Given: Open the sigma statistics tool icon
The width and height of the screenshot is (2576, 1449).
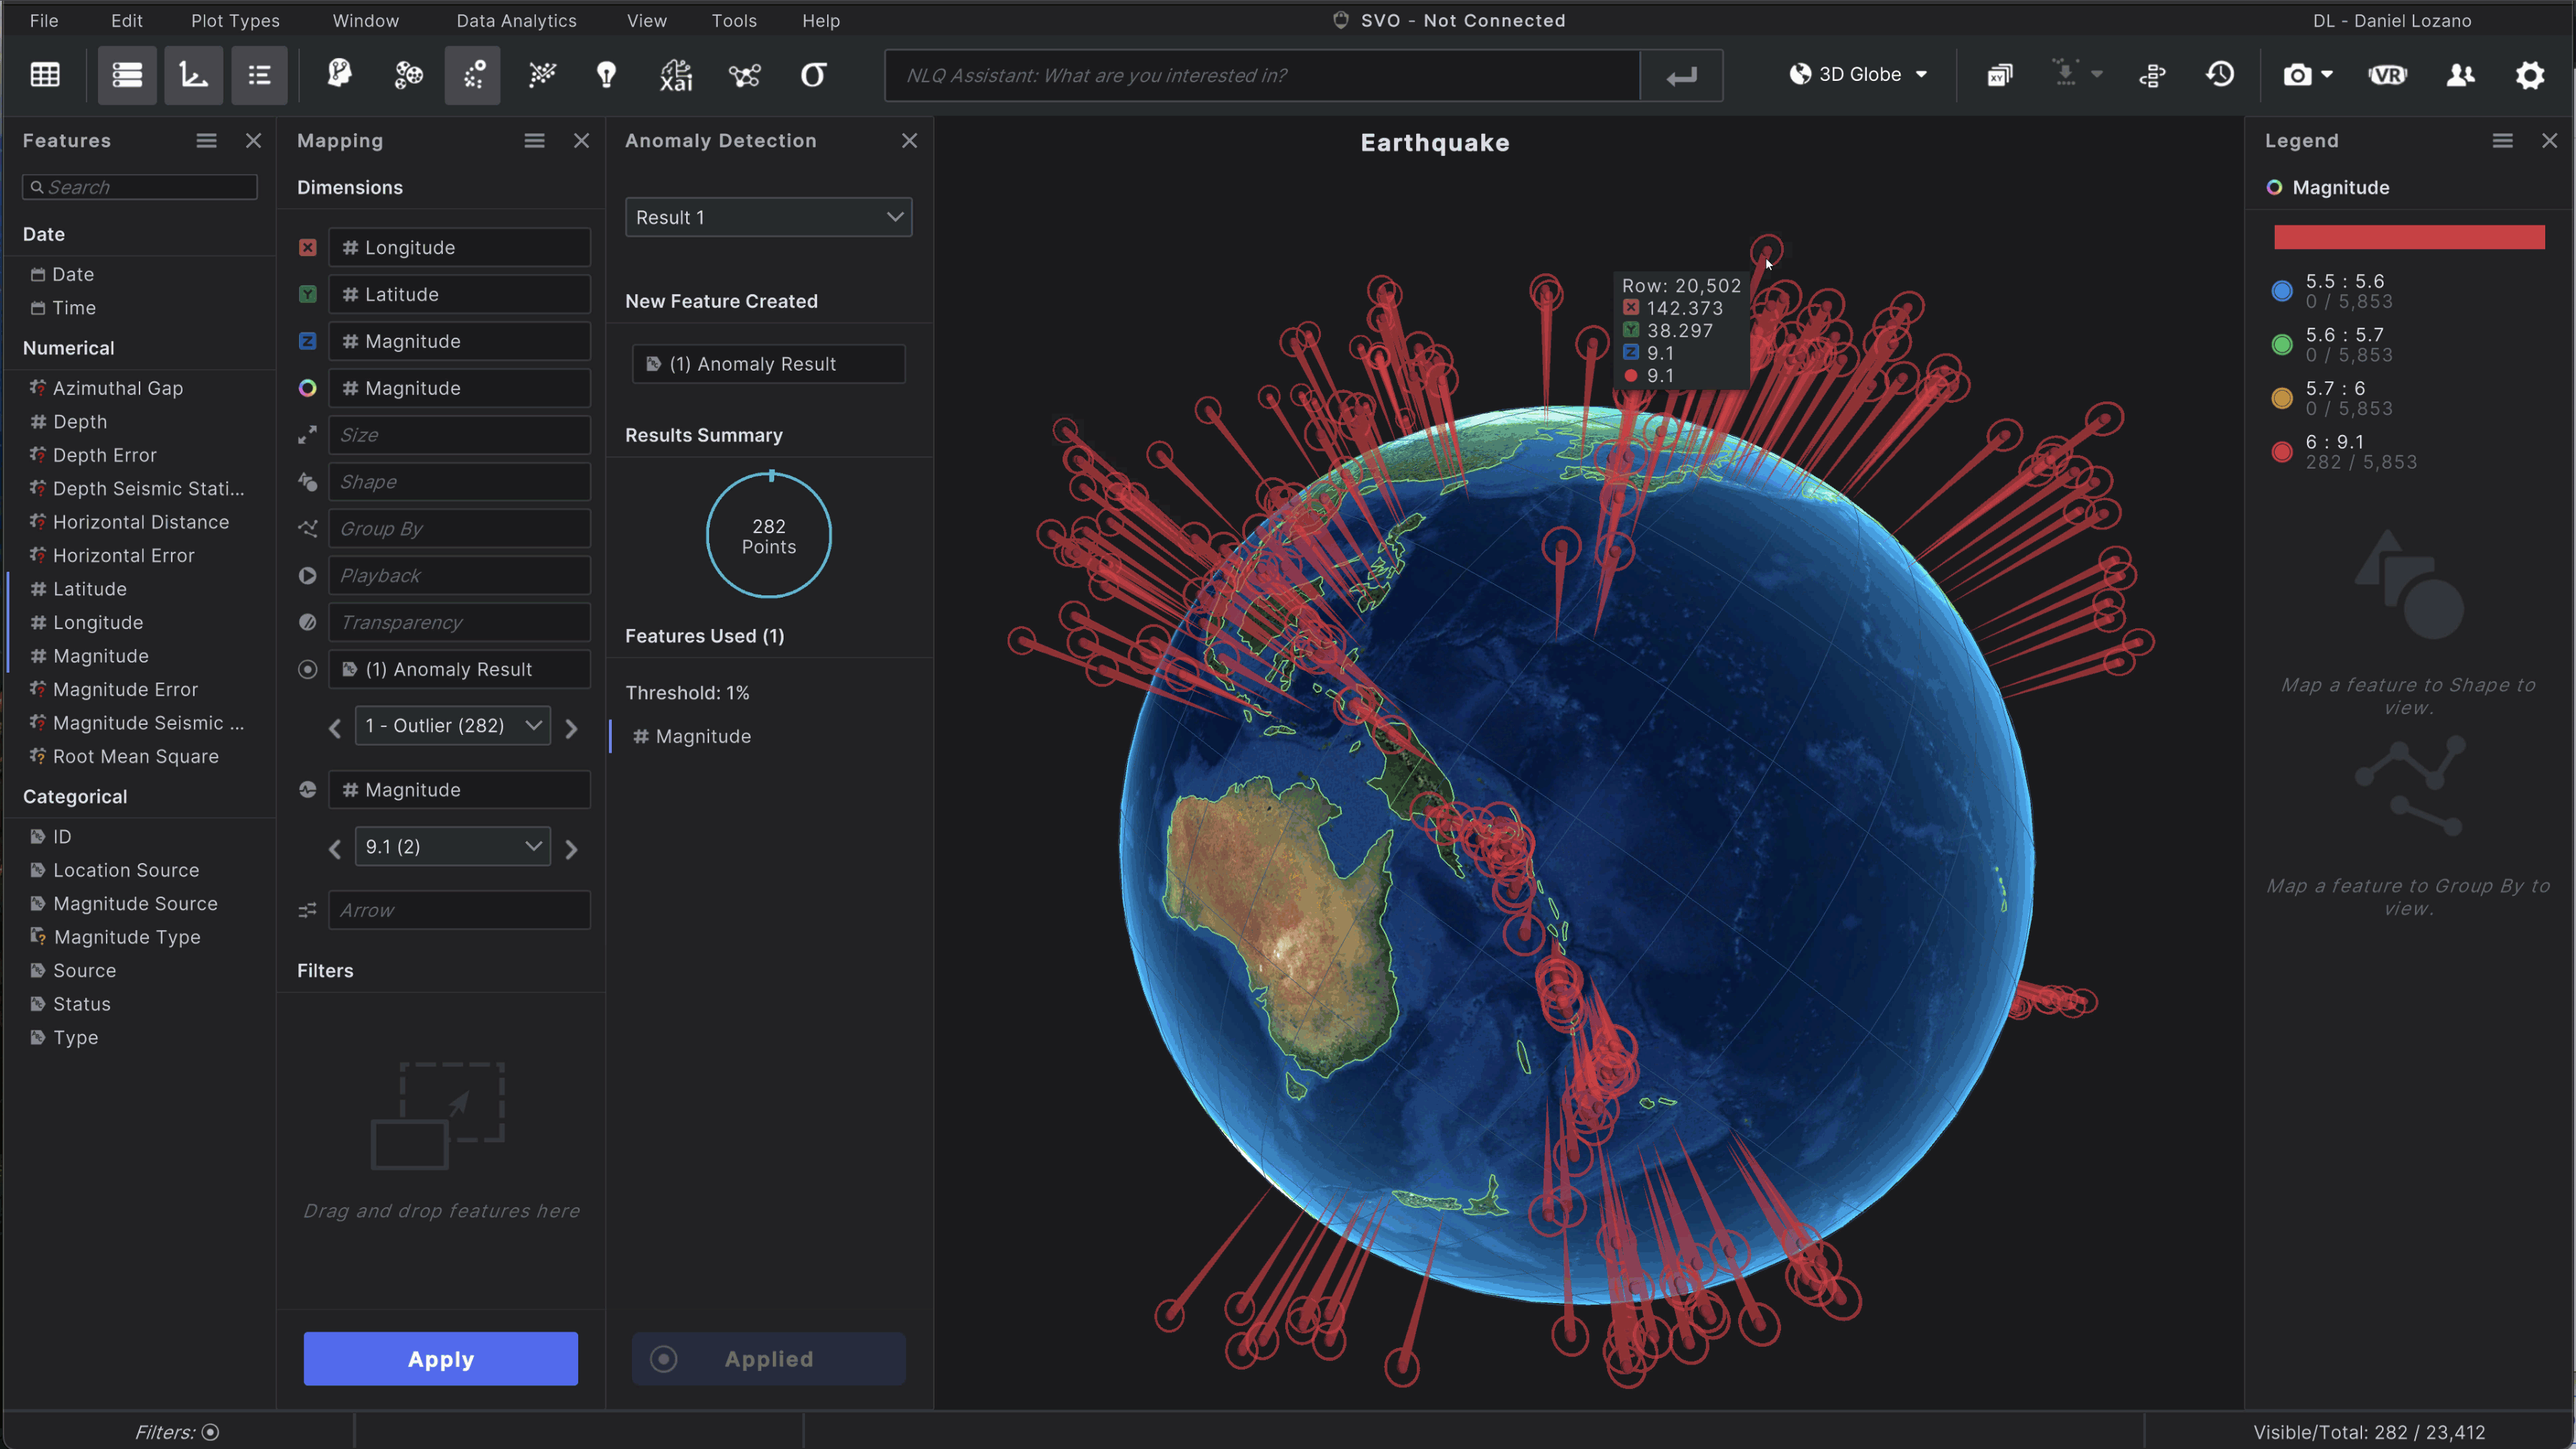Looking at the screenshot, I should (813, 75).
